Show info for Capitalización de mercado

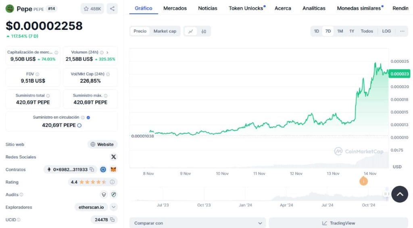(56, 52)
